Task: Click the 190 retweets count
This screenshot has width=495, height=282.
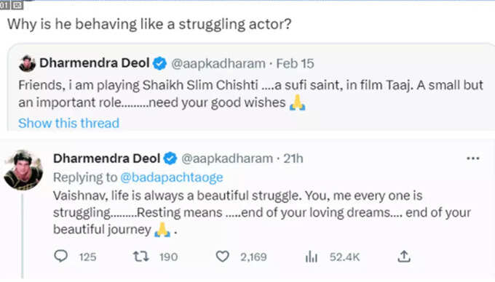Action: click(x=169, y=257)
